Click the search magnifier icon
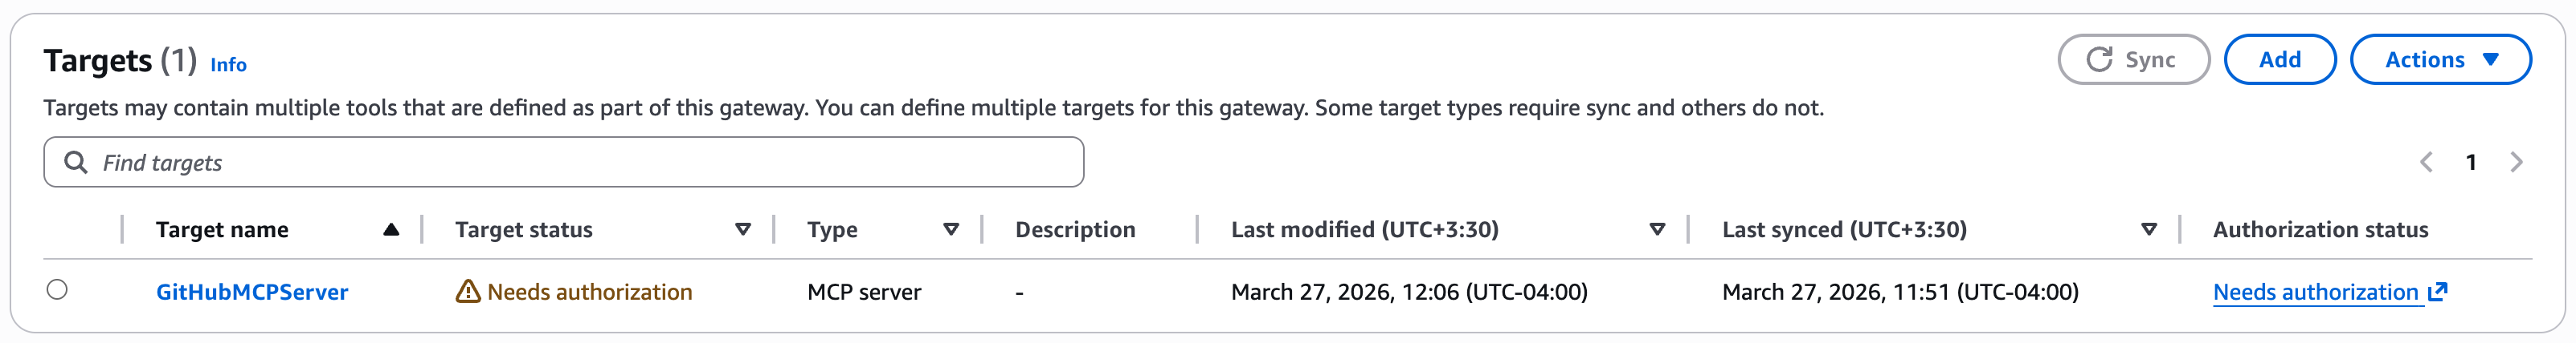This screenshot has width=2576, height=343. pos(76,162)
